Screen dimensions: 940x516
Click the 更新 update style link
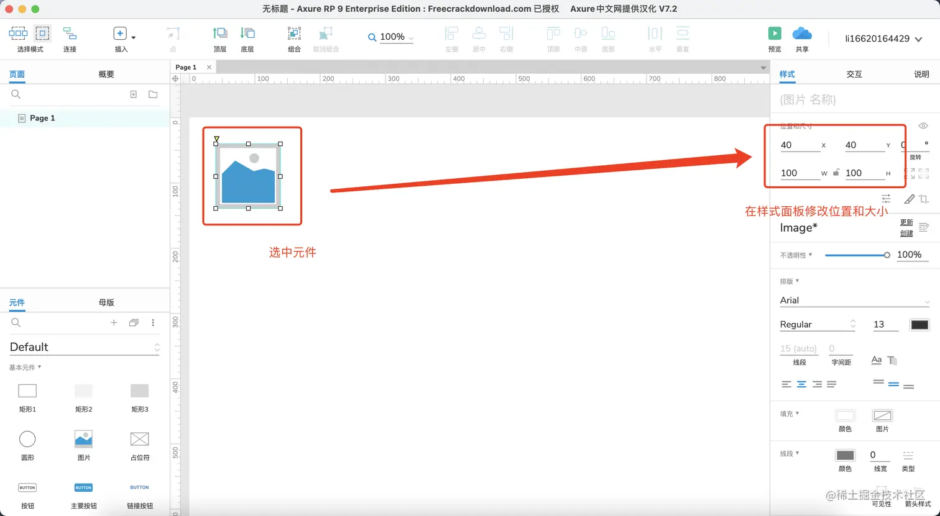pyautogui.click(x=906, y=222)
